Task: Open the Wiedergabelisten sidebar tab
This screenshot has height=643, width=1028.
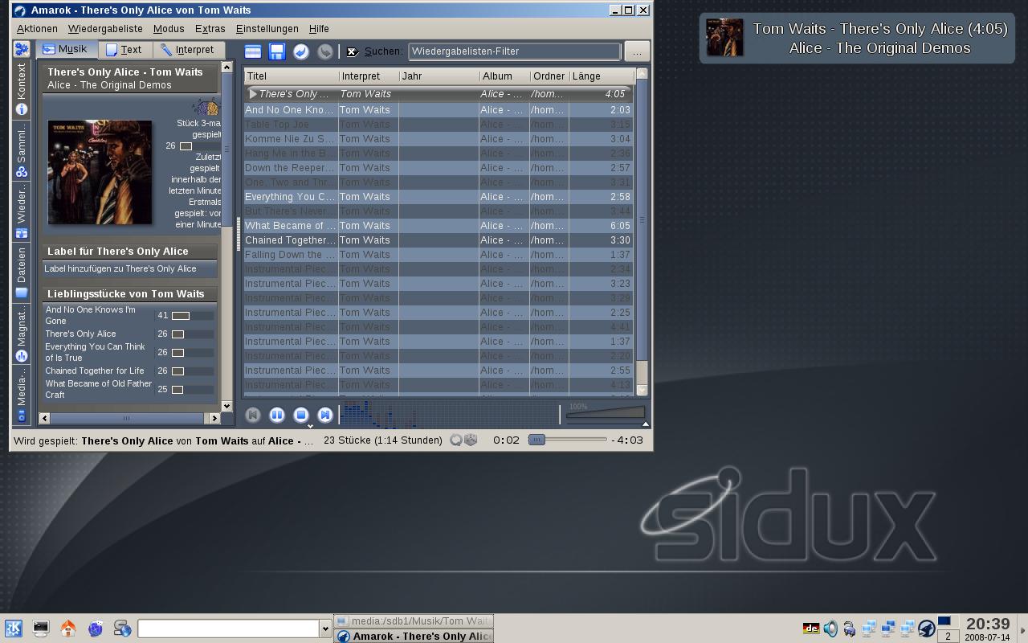Action: click(22, 211)
